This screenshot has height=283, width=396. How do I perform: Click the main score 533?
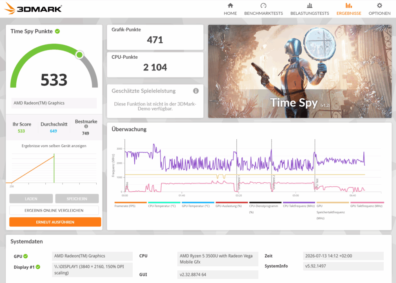coord(54,80)
